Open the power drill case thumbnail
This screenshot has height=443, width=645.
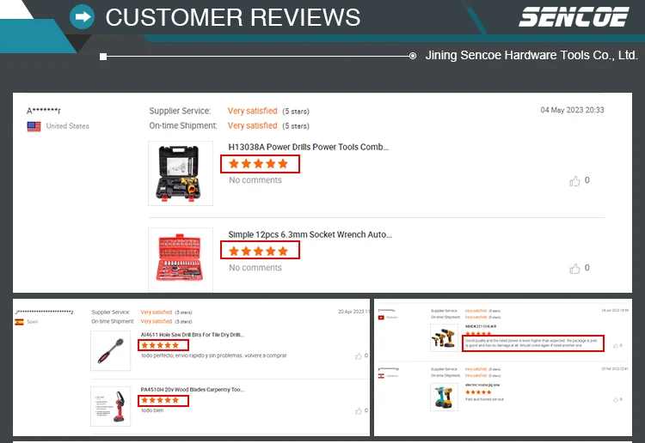[181, 173]
